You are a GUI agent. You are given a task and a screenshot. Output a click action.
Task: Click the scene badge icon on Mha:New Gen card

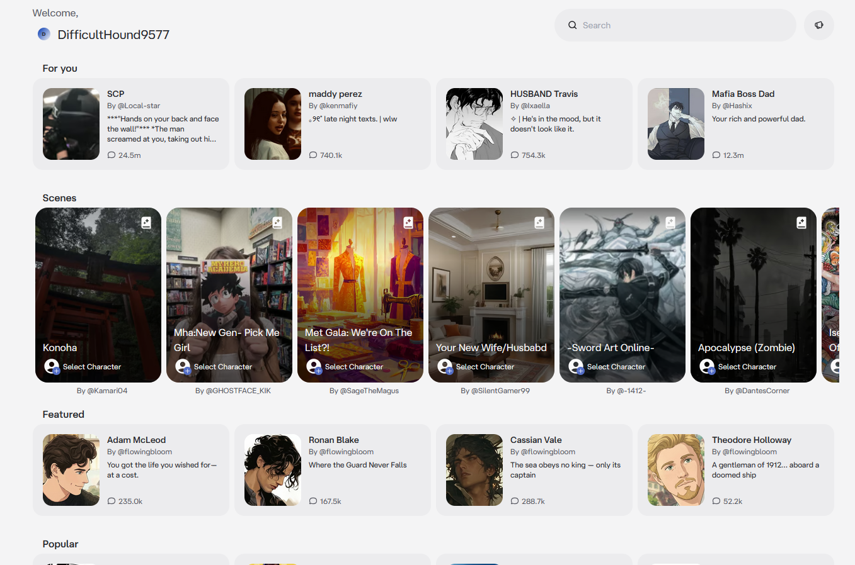(x=277, y=222)
